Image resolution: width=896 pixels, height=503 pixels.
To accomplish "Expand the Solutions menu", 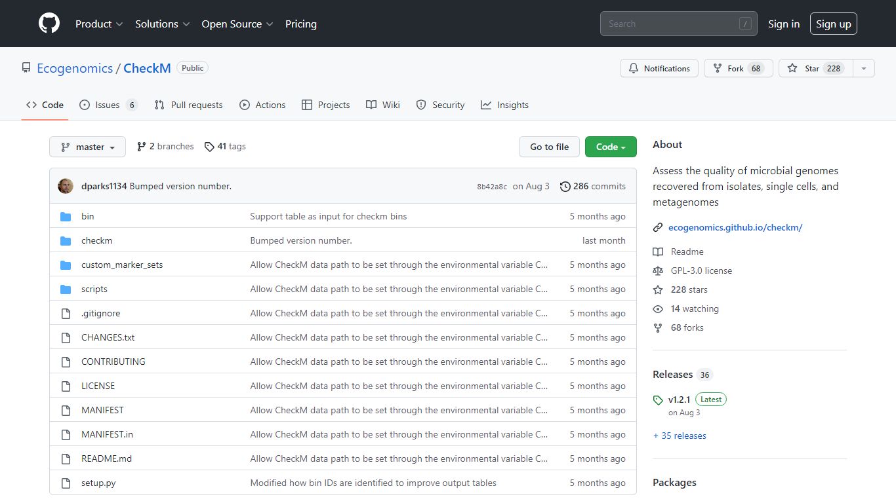I will pyautogui.click(x=163, y=24).
